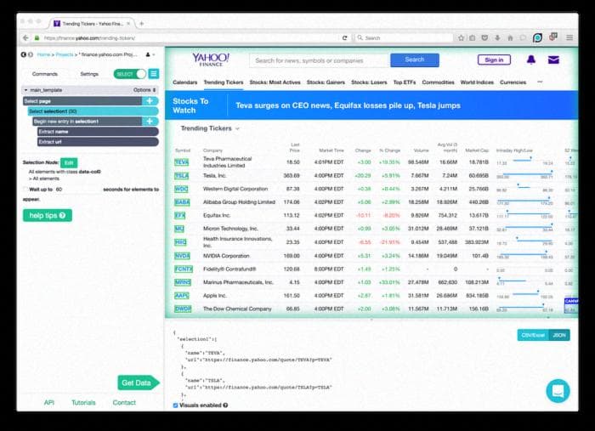Open the downloads arrow icon
This screenshot has height=431, width=595.
(x=497, y=38)
